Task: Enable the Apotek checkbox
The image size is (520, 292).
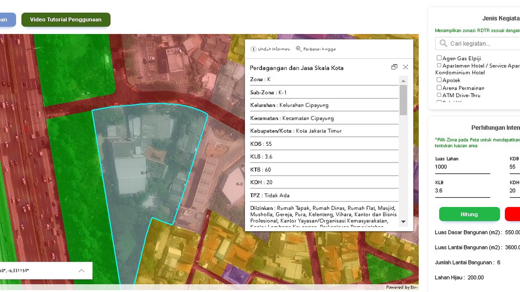Action: [x=439, y=80]
